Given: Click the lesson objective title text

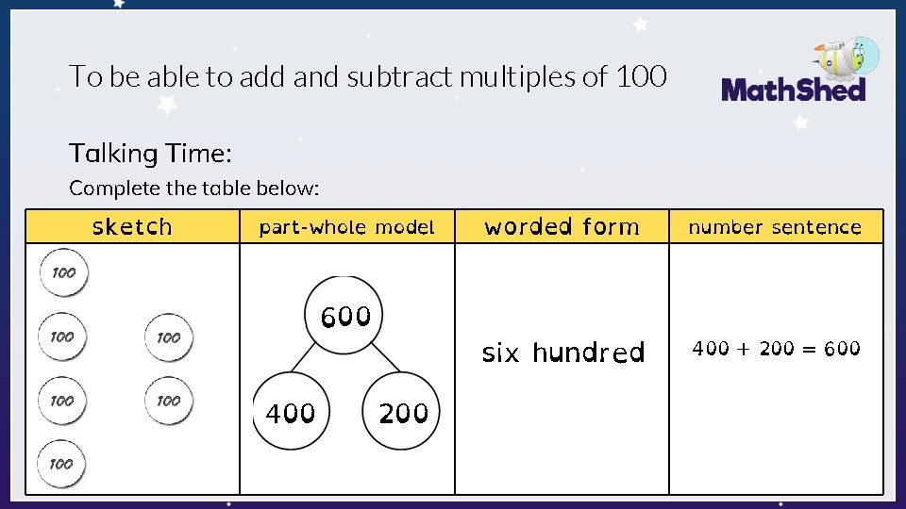Looking at the screenshot, I should coord(367,76).
